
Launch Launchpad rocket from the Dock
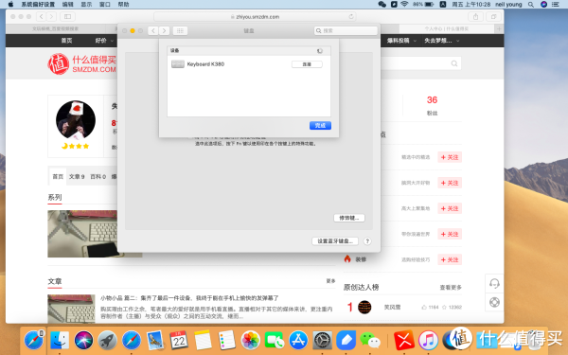pyautogui.click(x=107, y=340)
